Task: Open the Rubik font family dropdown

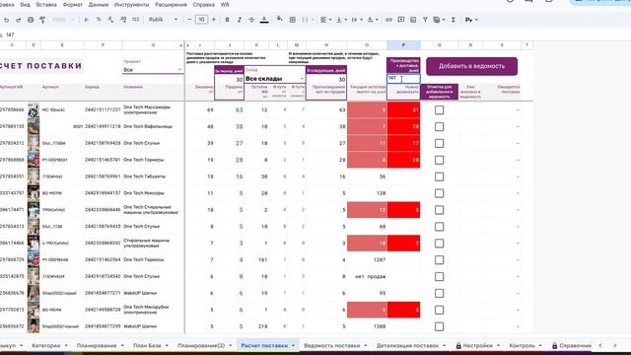Action: coord(163,20)
